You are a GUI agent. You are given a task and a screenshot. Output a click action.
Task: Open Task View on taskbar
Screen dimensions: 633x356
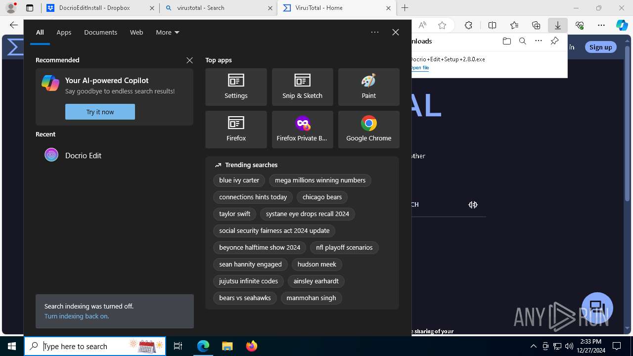pos(178,346)
